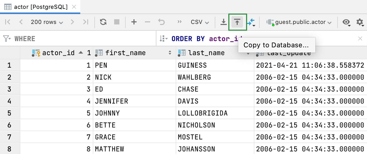Open data compare with swap arrows icon
This screenshot has height=154, width=367.
tap(251, 22)
